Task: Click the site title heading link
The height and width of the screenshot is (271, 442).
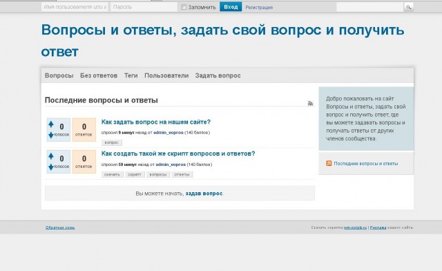Action: [x=222, y=40]
